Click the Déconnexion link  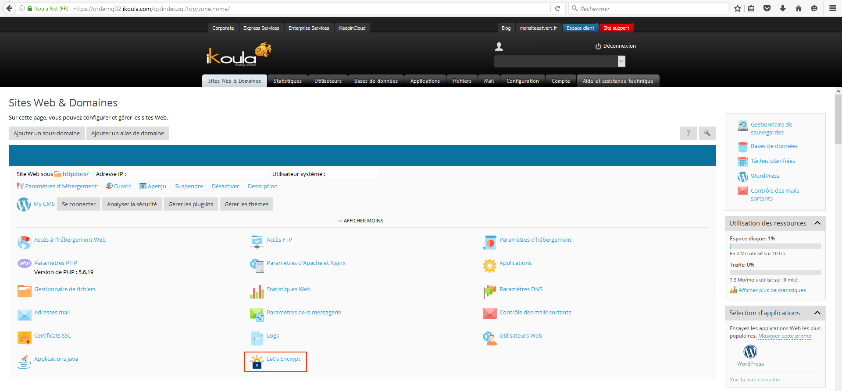point(616,46)
